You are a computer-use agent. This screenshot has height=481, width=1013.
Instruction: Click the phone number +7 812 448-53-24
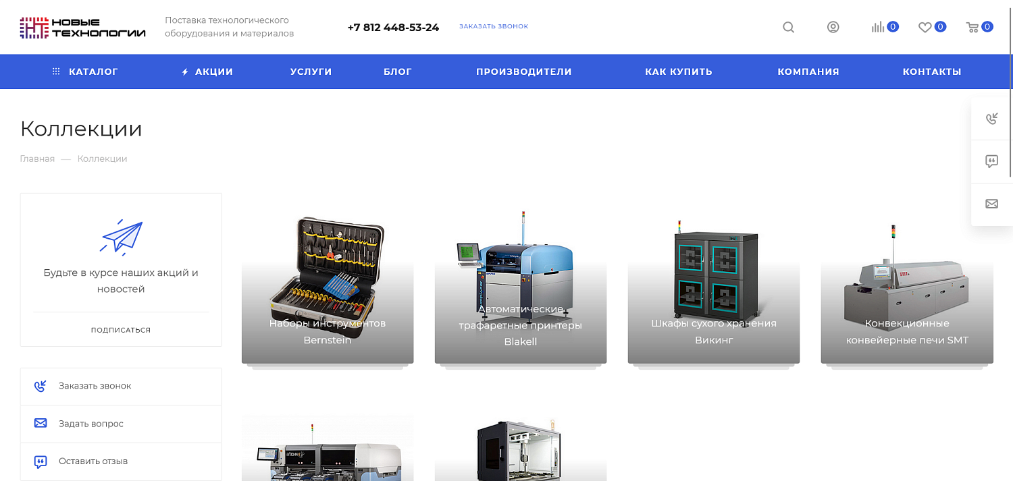click(393, 28)
